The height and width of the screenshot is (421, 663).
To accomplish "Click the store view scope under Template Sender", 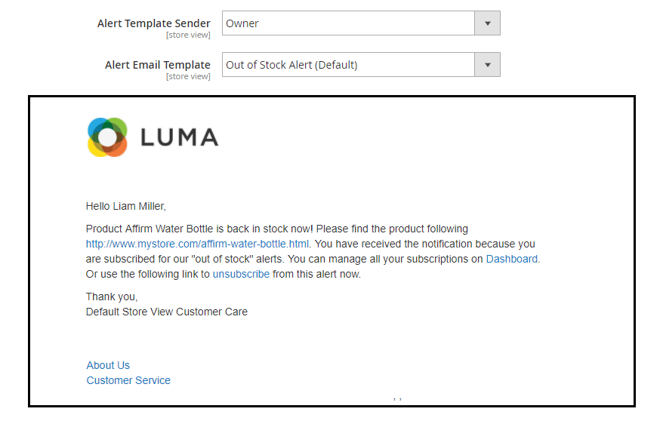I will point(188,35).
